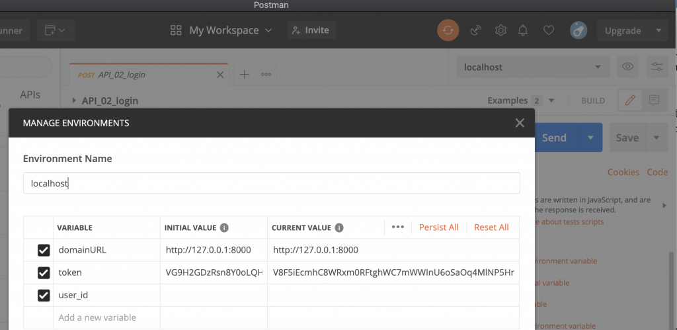
Task: Open the capture requests satellite icon
Action: pyautogui.click(x=476, y=30)
